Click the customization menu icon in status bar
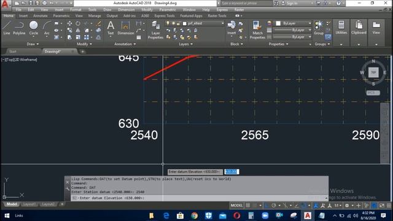393x221 pixels. 389,206
